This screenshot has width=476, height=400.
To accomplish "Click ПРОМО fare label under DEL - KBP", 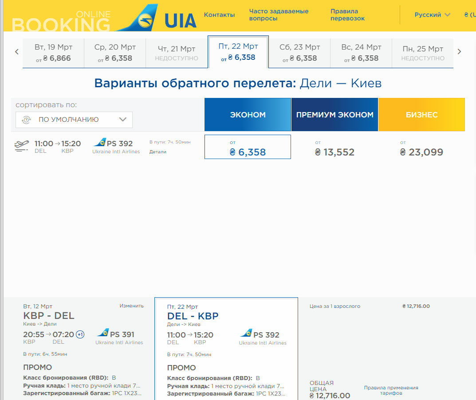I will coord(181,368).
